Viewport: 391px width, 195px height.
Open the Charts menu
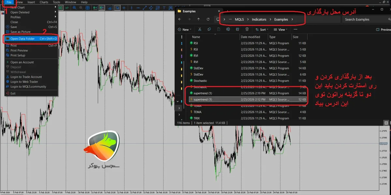pyautogui.click(x=44, y=2)
